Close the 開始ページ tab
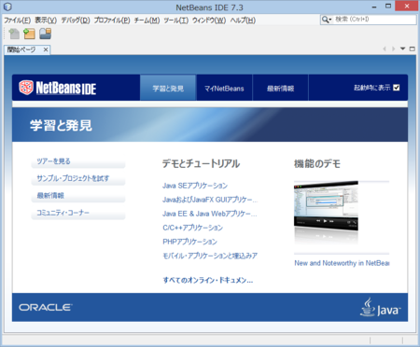 (46, 49)
